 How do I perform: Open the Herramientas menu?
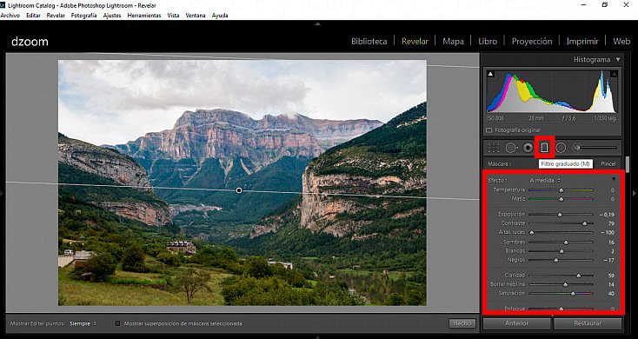pos(144,16)
